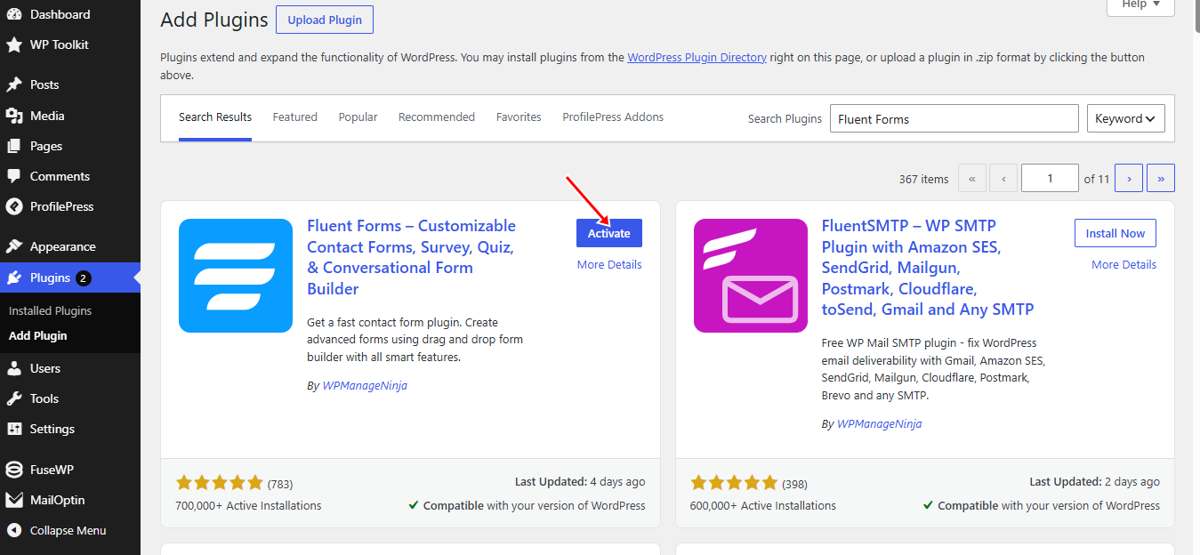Go to the next results page
The height and width of the screenshot is (555, 1200).
(x=1129, y=178)
